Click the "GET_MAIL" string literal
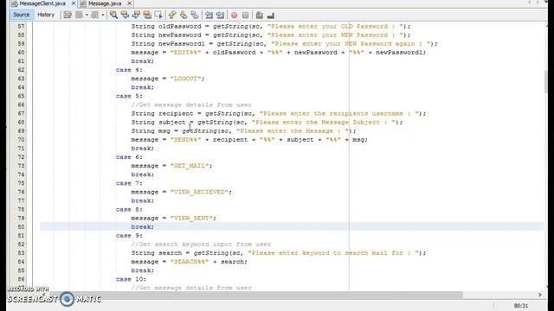Screen dimensions: 554x311 [x=190, y=166]
